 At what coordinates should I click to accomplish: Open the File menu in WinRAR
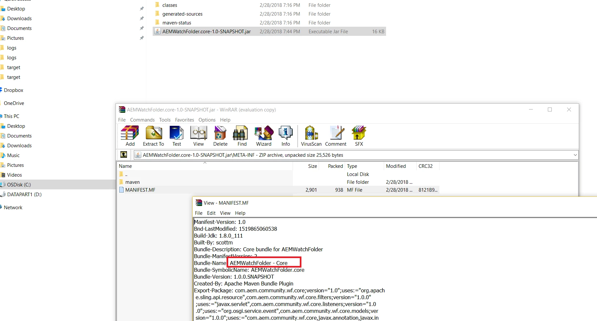pos(122,120)
